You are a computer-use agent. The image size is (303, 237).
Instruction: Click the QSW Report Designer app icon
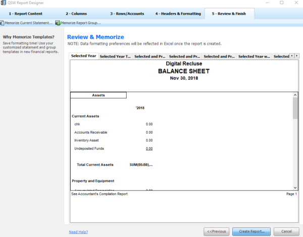3,3
